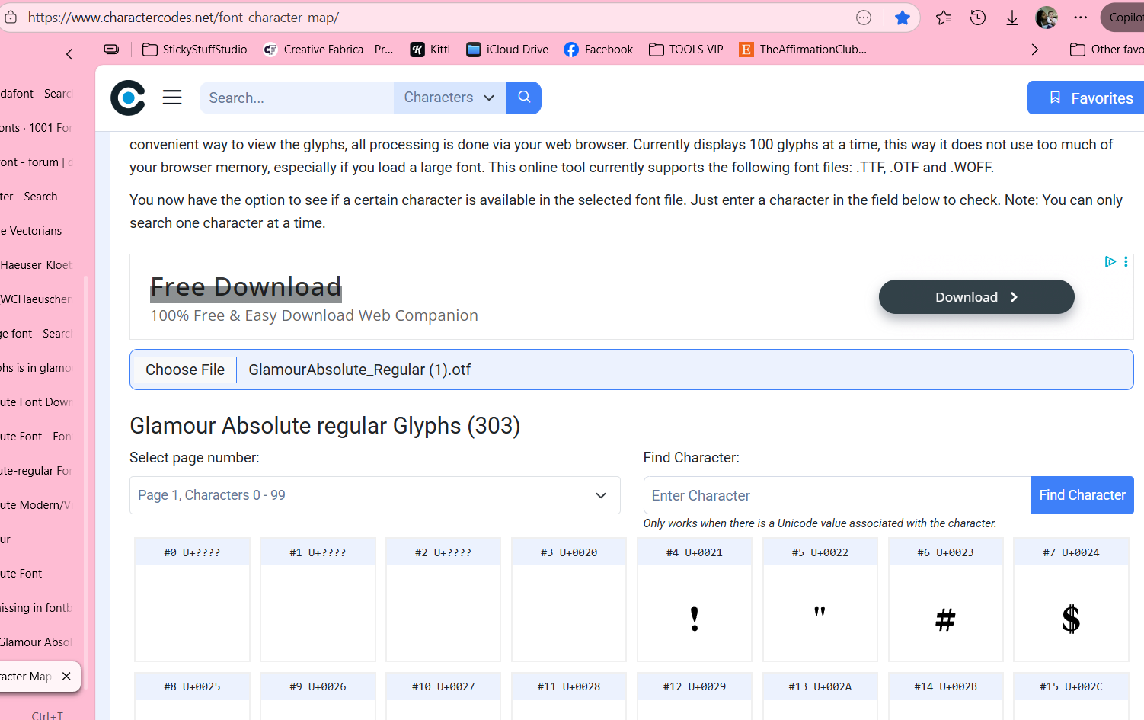Open the page number selector dropdown
The image size is (1144, 720).
point(375,495)
